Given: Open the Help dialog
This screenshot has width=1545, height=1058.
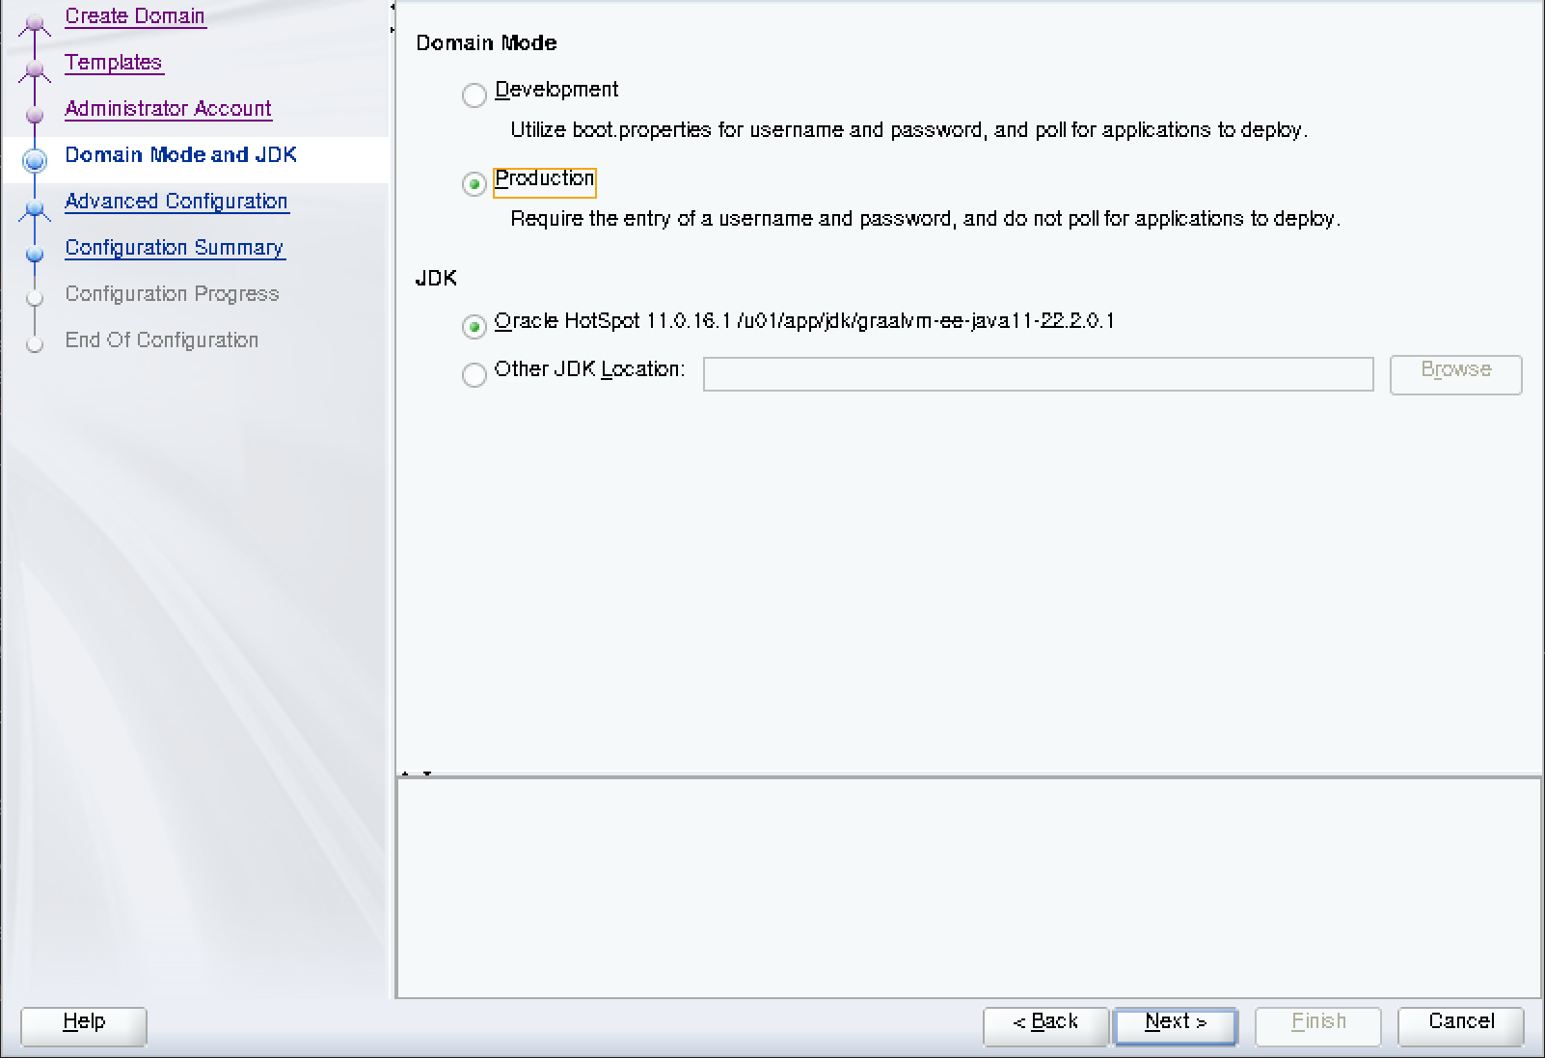Looking at the screenshot, I should 83,1025.
